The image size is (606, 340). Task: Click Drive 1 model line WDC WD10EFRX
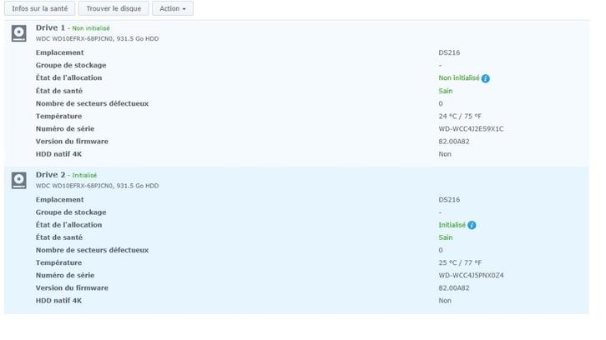97,39
